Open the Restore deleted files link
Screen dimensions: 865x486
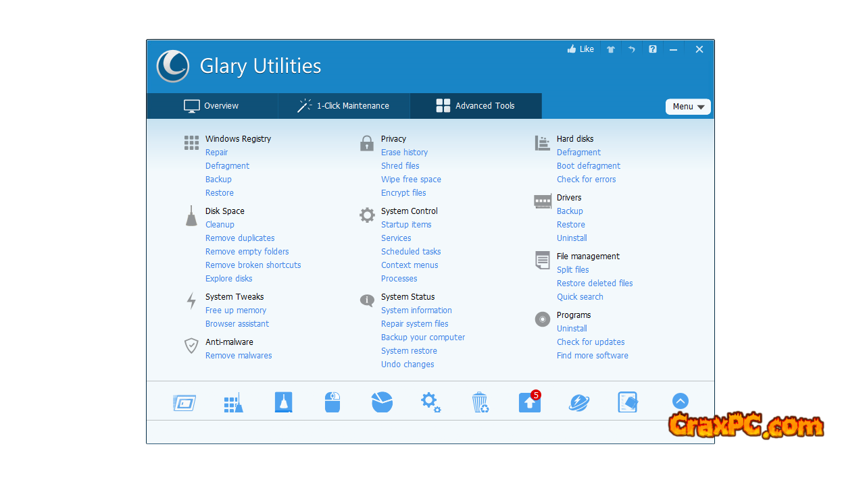595,283
